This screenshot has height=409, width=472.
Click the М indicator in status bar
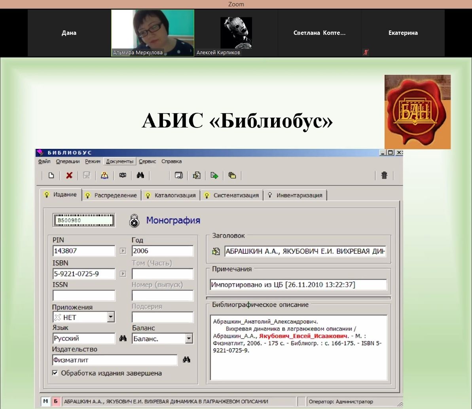pyautogui.click(x=45, y=401)
